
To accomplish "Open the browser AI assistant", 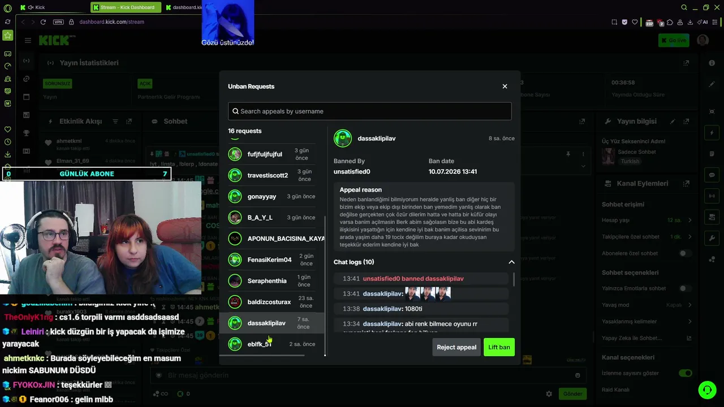I will click(704, 22).
